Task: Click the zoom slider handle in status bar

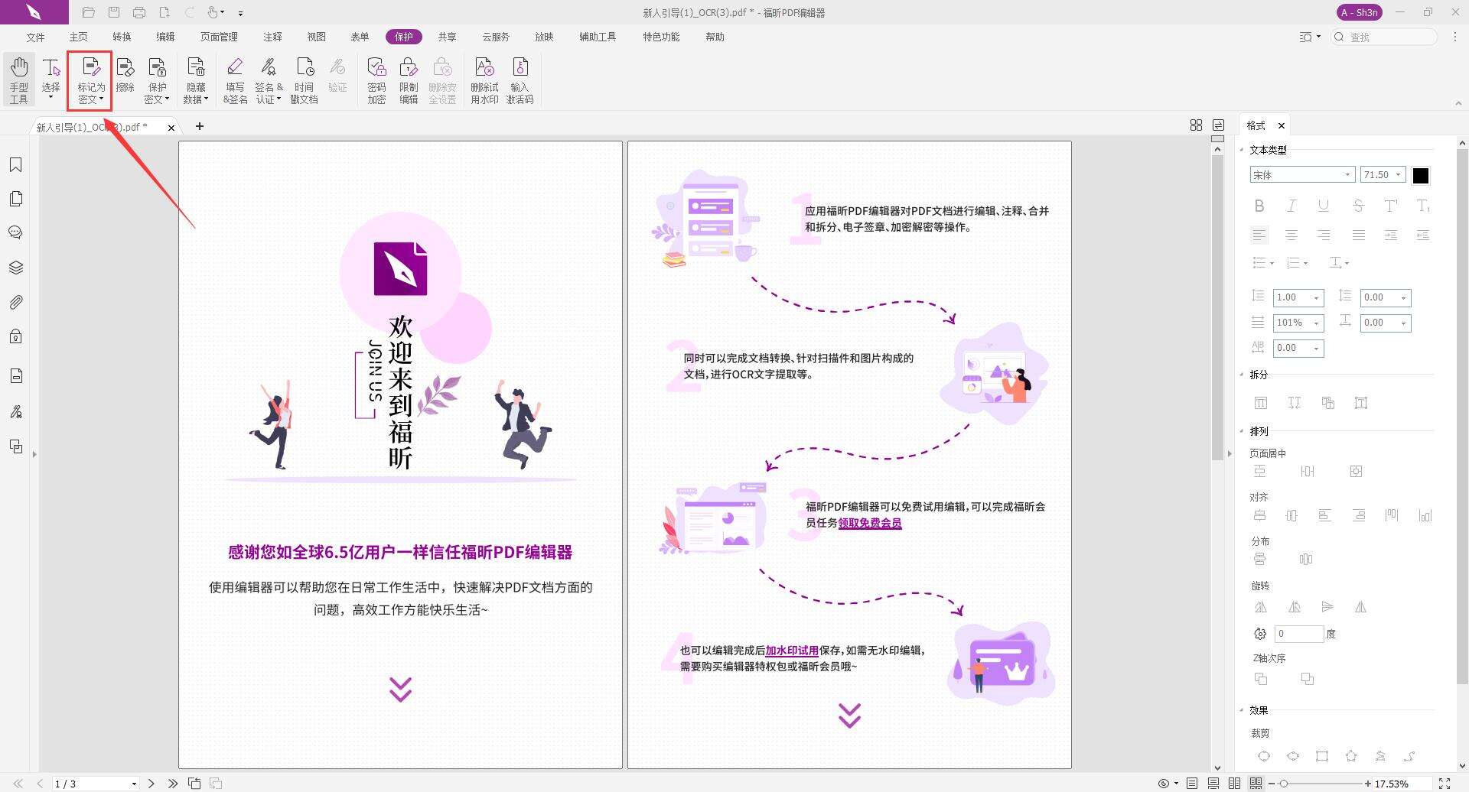Action: tap(1283, 784)
